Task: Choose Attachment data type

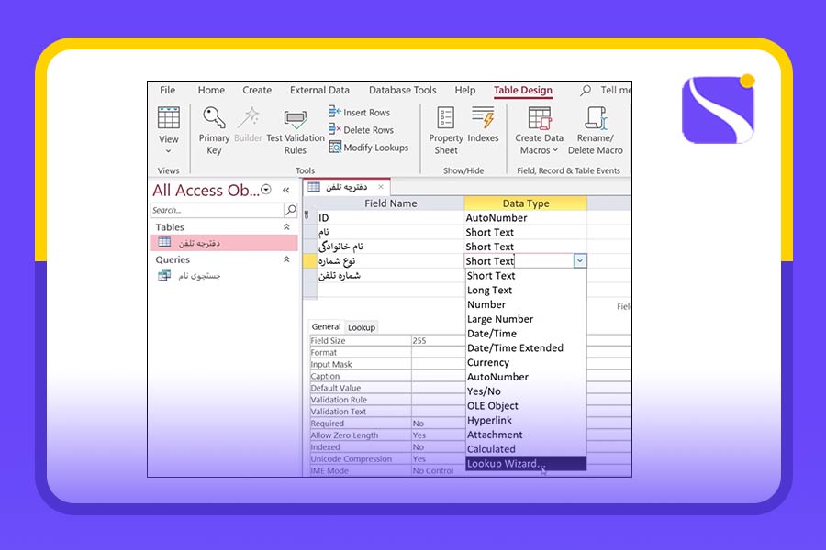Action: click(526, 434)
